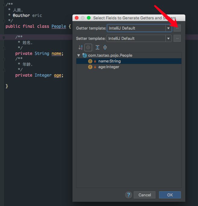Screen dimensions: 198x206
Task: Collapse the com.taotao.pojo.People tree node
Action: (x=79, y=55)
